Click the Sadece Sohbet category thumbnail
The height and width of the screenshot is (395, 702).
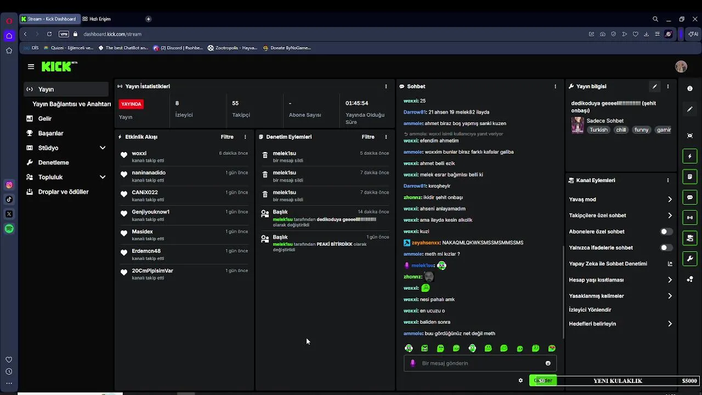point(578,125)
